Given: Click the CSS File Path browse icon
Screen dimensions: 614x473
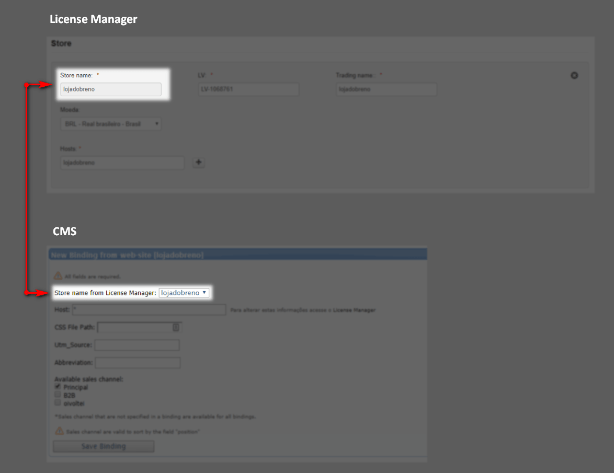Looking at the screenshot, I should [176, 328].
